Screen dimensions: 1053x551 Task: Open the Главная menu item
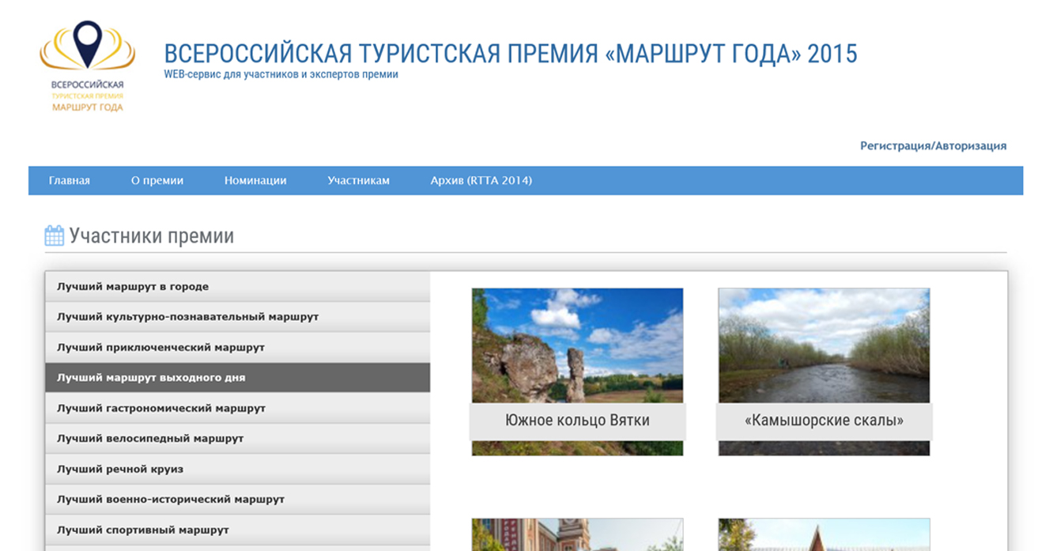click(70, 180)
